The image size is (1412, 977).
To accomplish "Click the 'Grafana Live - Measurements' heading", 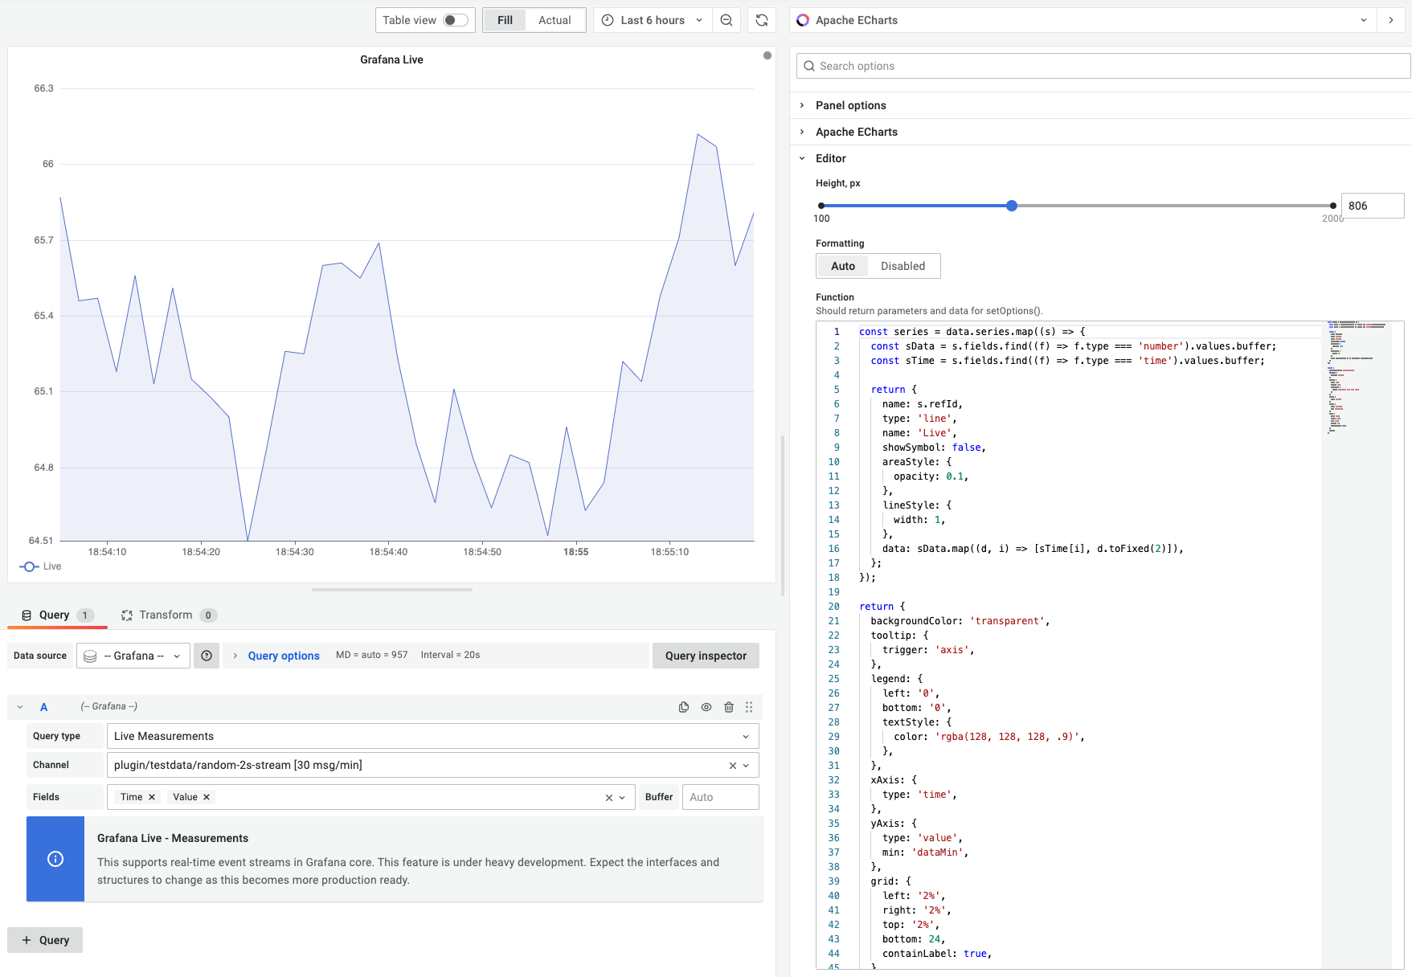I will 173,838.
